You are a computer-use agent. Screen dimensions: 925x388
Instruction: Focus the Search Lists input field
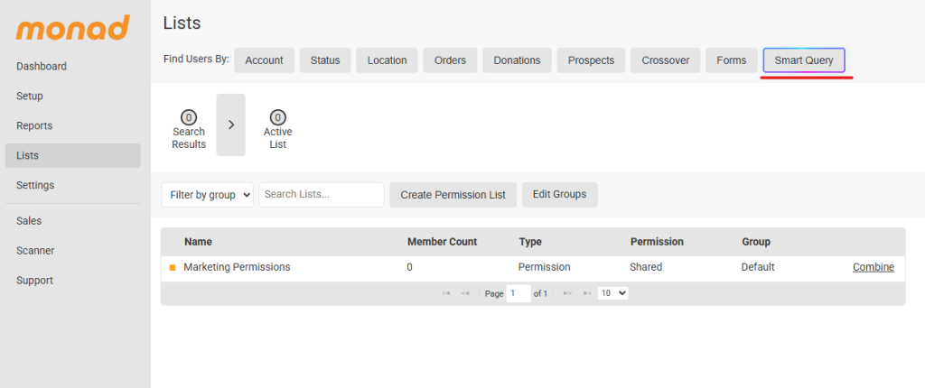coord(321,195)
